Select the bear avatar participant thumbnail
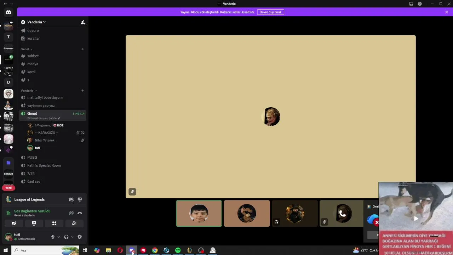 (x=247, y=213)
